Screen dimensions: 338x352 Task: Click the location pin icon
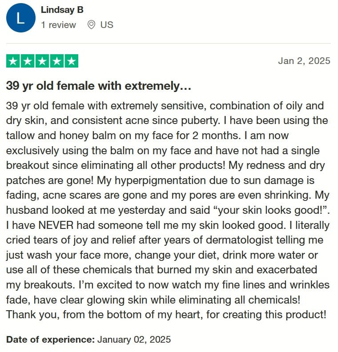[91, 25]
